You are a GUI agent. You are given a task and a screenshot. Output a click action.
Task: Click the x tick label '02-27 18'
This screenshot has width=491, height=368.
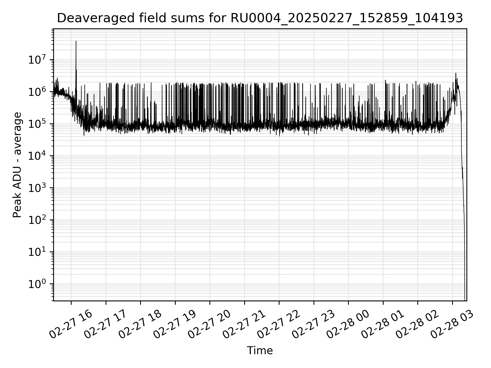pos(140,324)
